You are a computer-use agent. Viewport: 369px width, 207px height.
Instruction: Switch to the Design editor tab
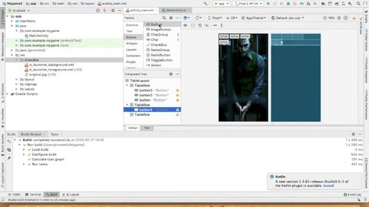[133, 128]
